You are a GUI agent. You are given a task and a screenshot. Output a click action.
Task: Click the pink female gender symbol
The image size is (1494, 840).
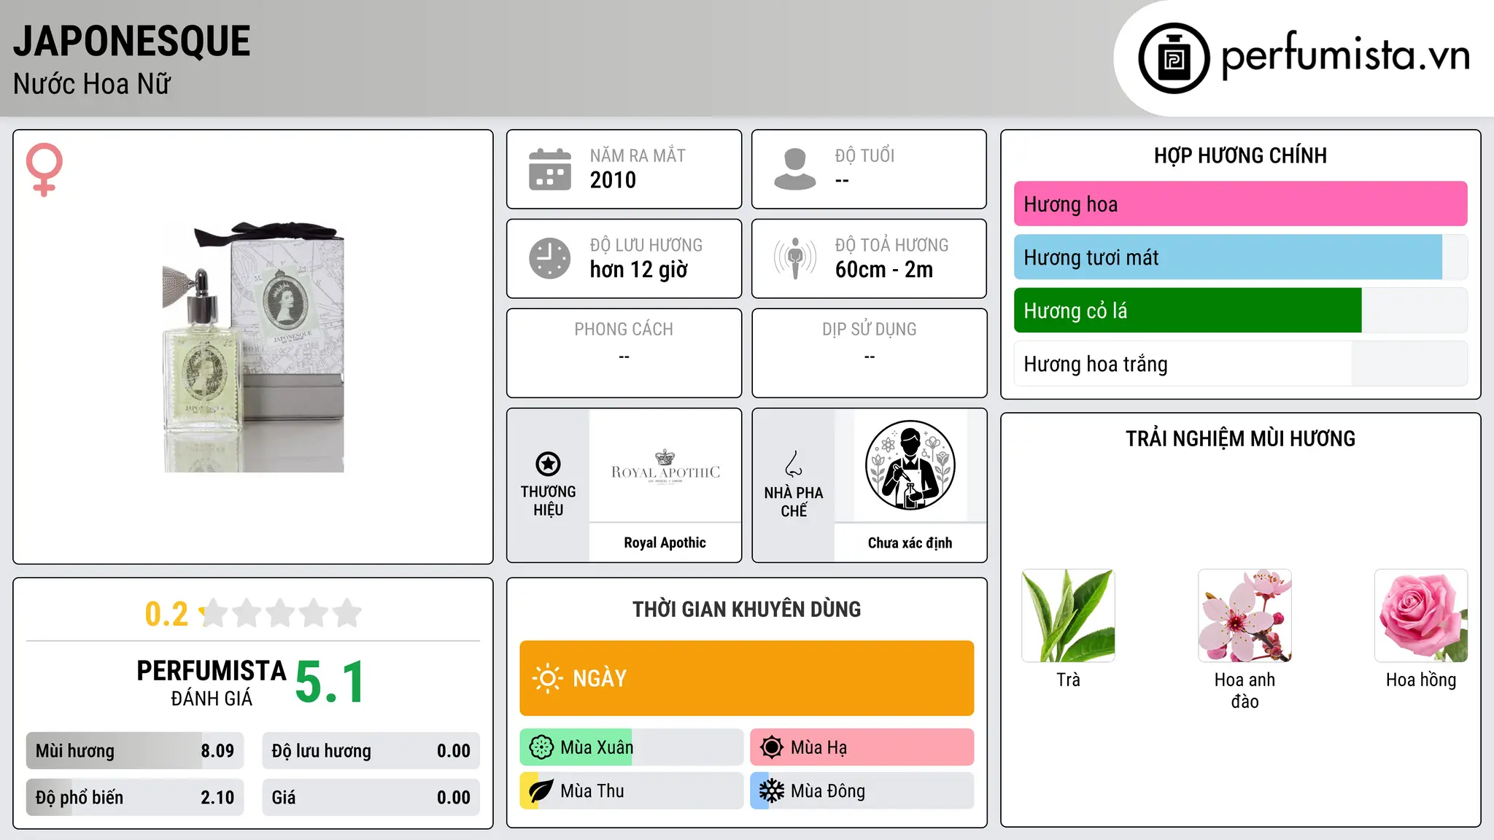[44, 169]
